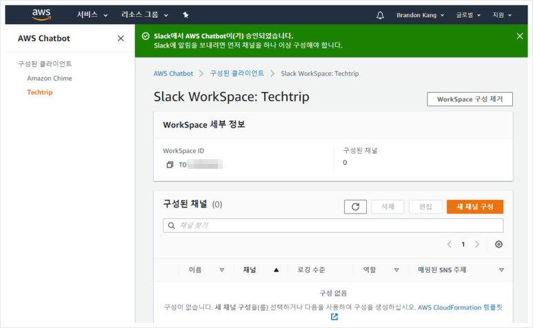Expand the 리소스 그룹 dropdown
This screenshot has width=533, height=328.
pos(145,15)
